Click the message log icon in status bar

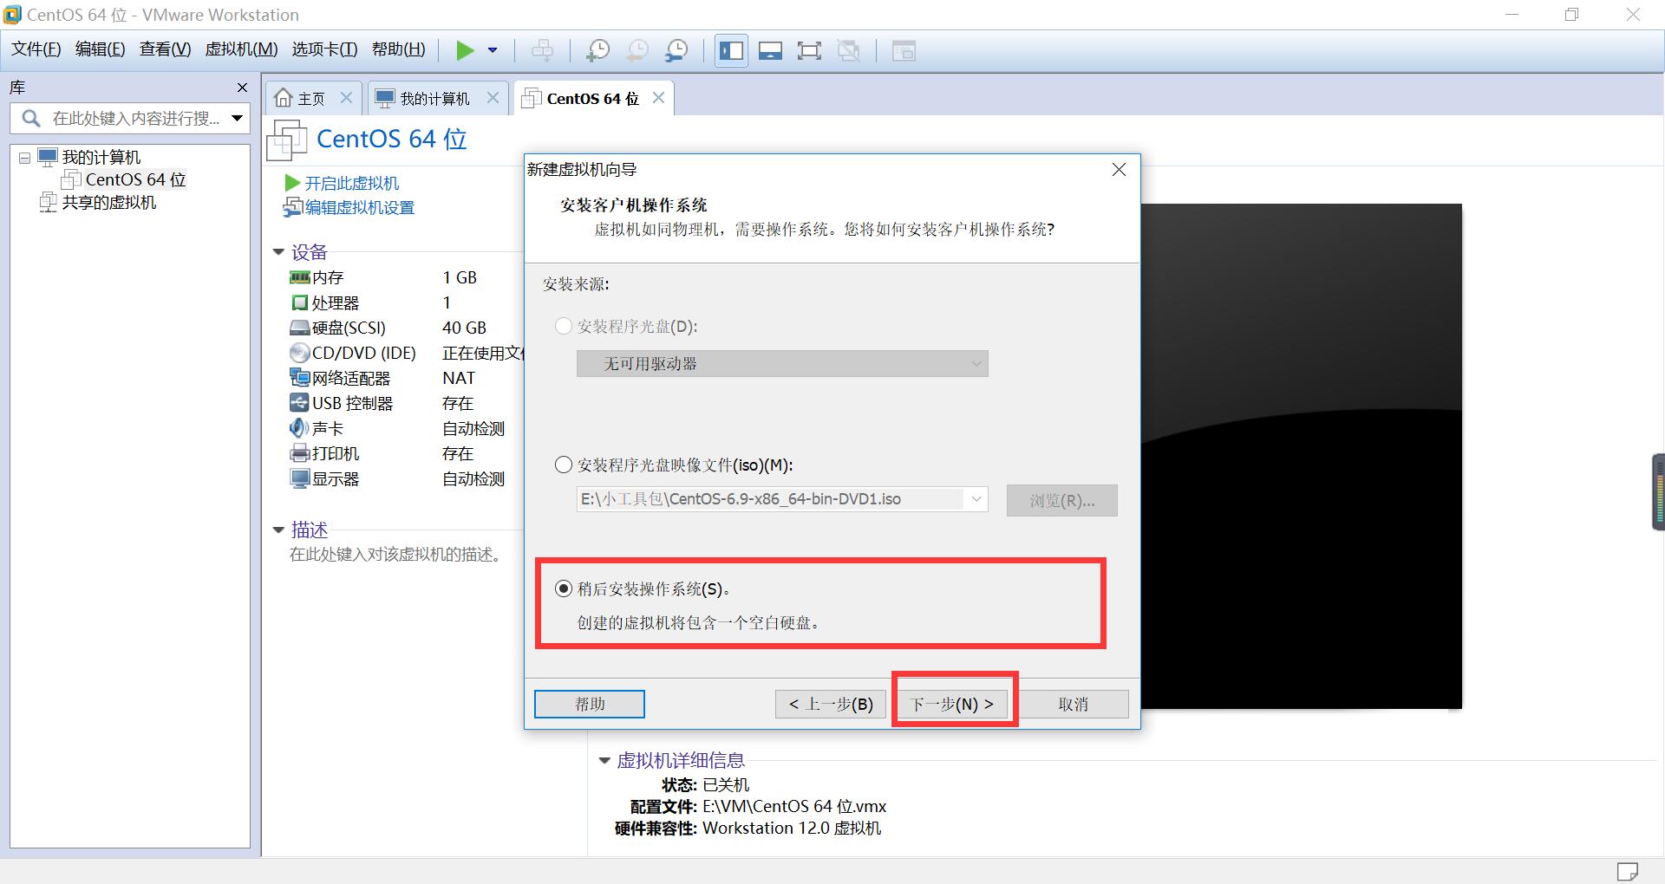(x=1628, y=870)
